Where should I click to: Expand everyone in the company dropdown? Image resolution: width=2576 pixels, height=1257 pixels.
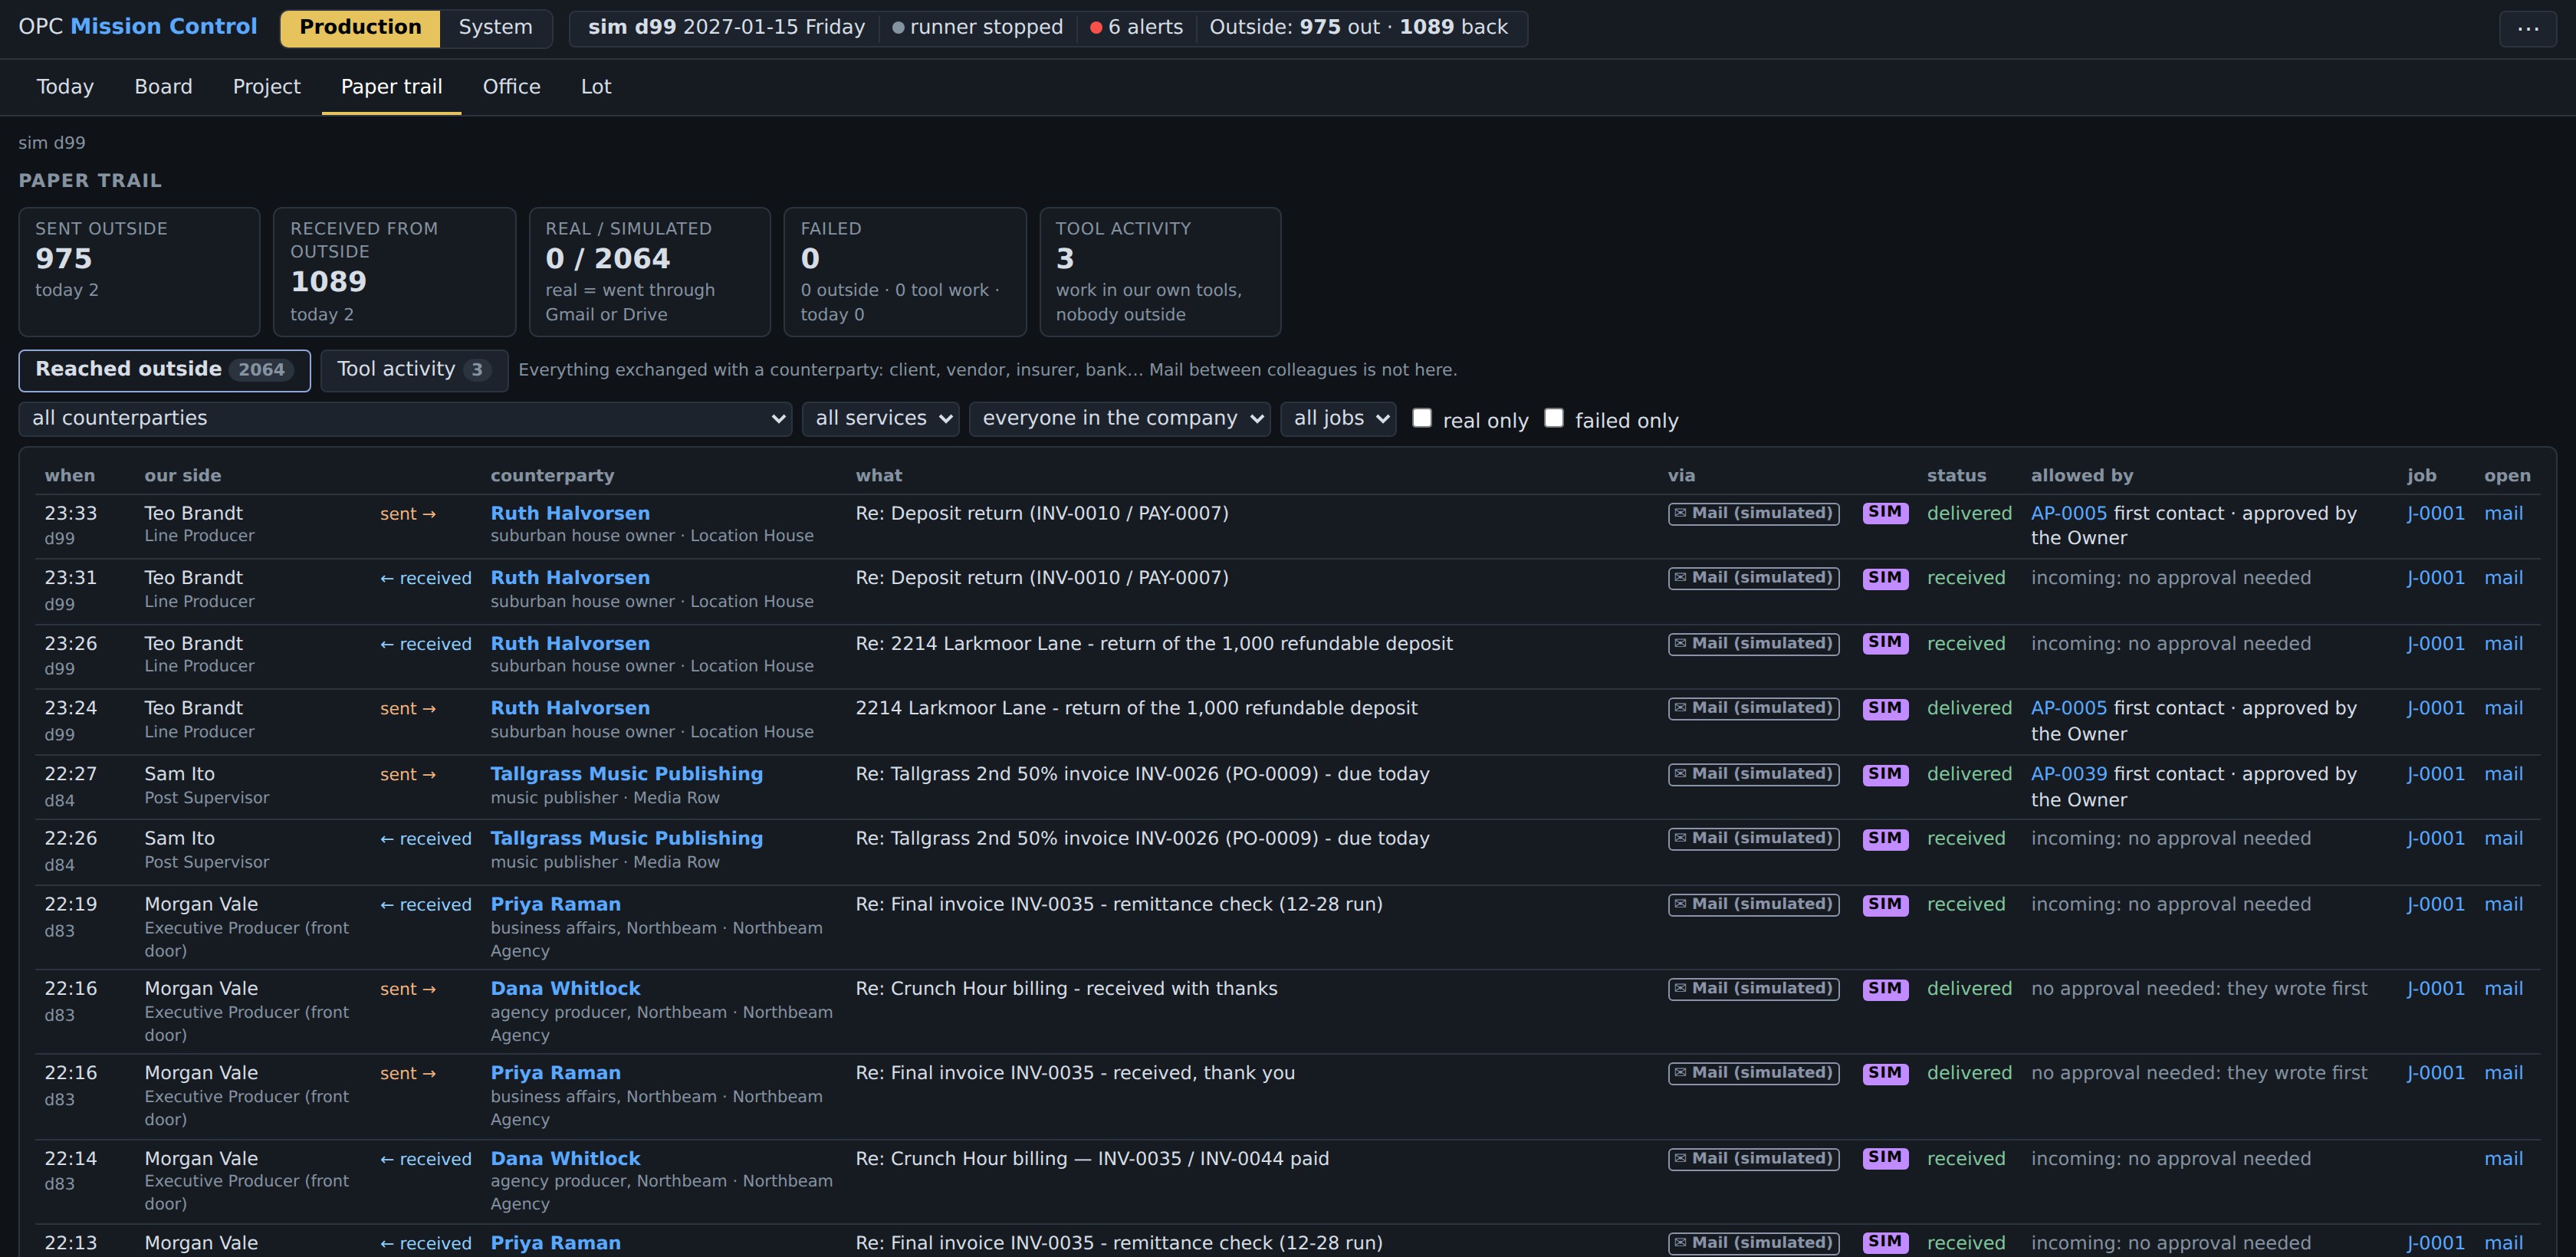pos(1119,419)
